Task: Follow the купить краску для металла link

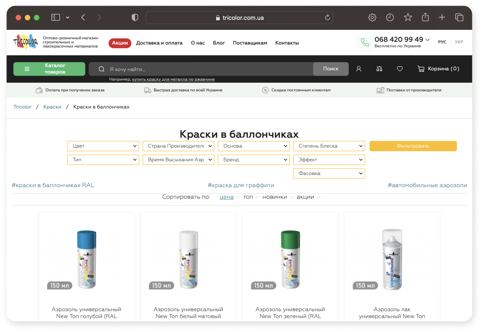Action: pos(174,79)
